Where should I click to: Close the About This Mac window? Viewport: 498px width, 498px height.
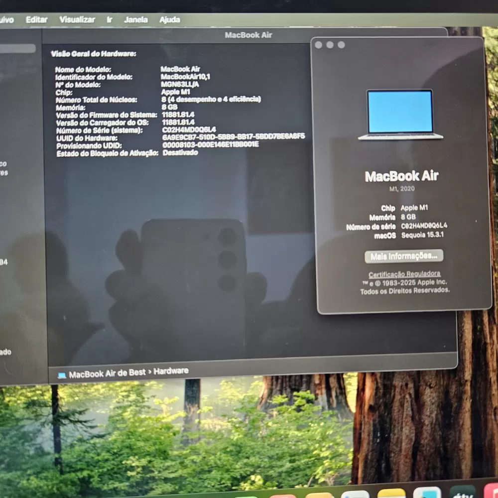click(319, 45)
